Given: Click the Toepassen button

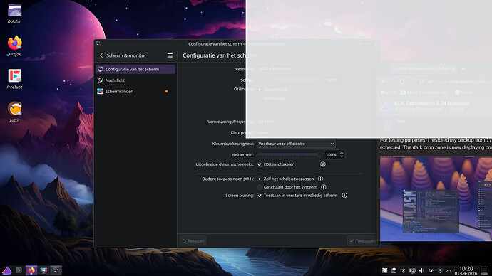Looking at the screenshot, I should 363,241.
